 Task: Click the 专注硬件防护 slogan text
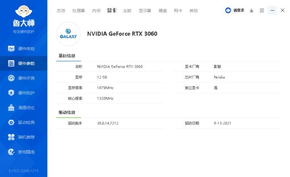point(24,31)
